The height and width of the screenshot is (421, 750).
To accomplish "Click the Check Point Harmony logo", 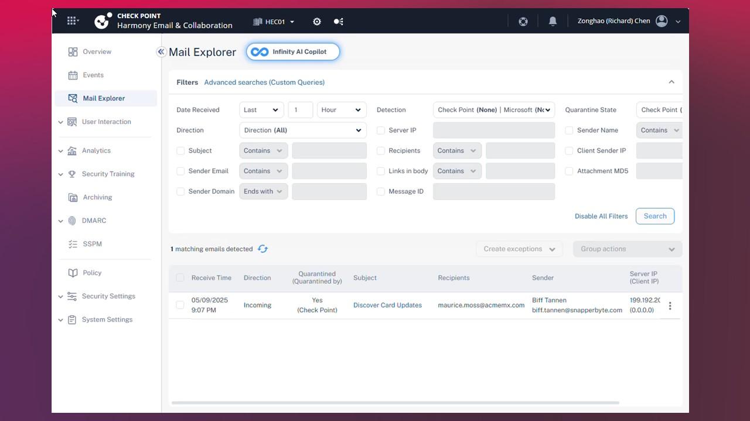I will pyautogui.click(x=103, y=21).
